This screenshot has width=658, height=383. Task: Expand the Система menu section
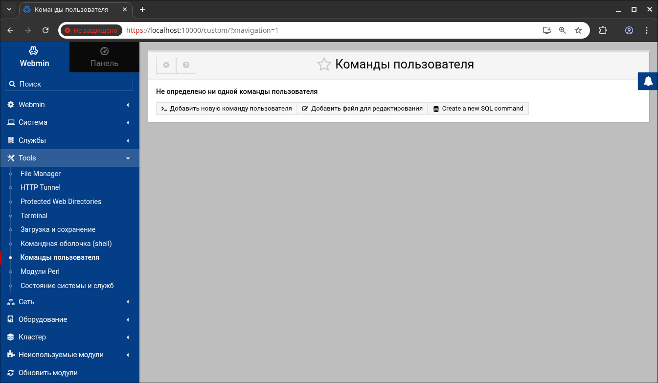(x=69, y=122)
